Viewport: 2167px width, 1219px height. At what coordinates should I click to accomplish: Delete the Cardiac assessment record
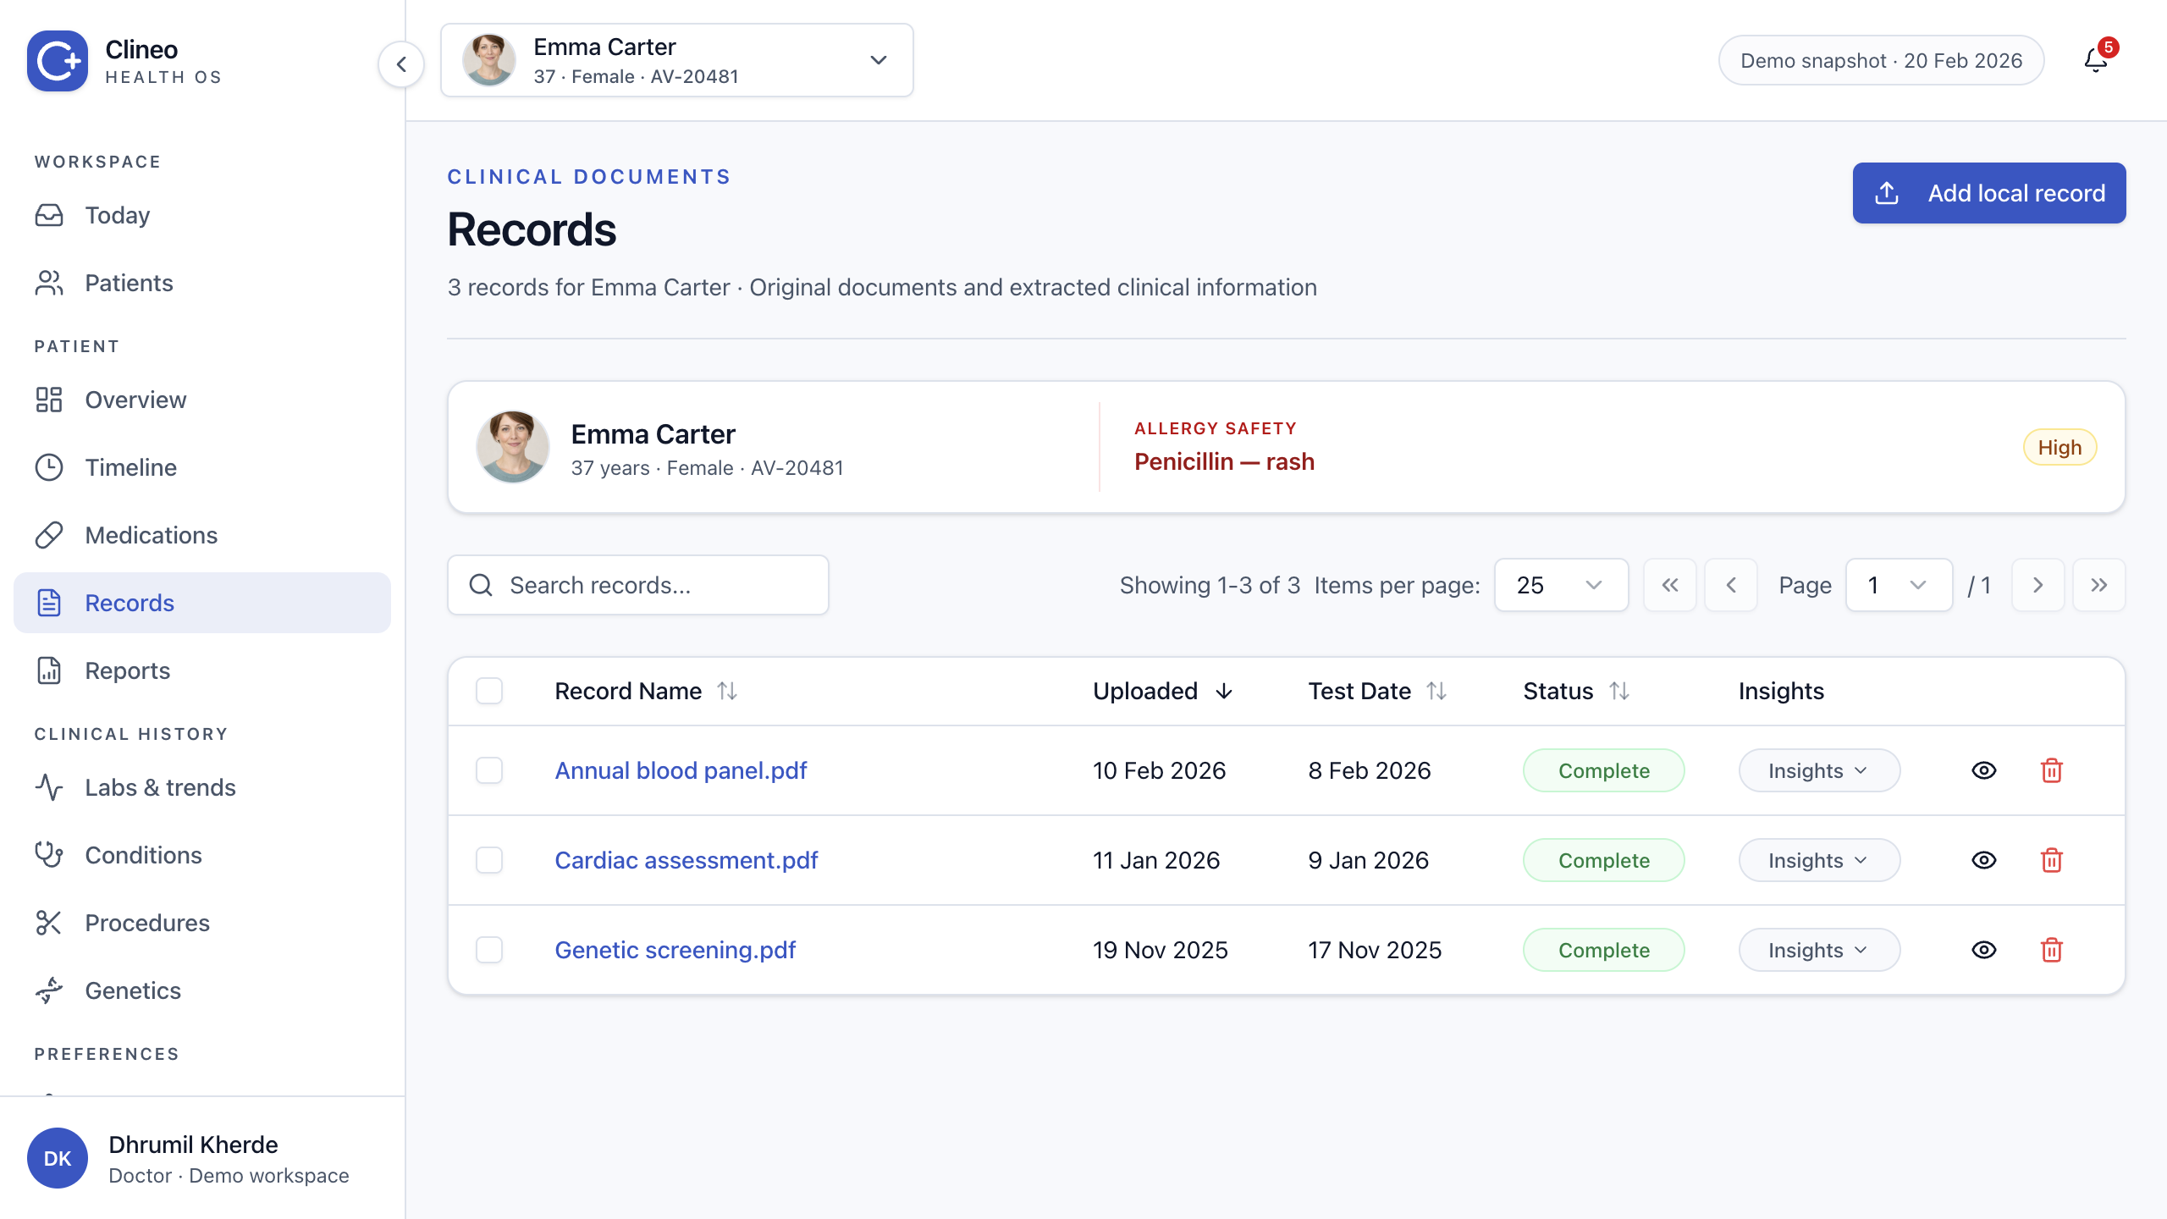coord(2052,860)
